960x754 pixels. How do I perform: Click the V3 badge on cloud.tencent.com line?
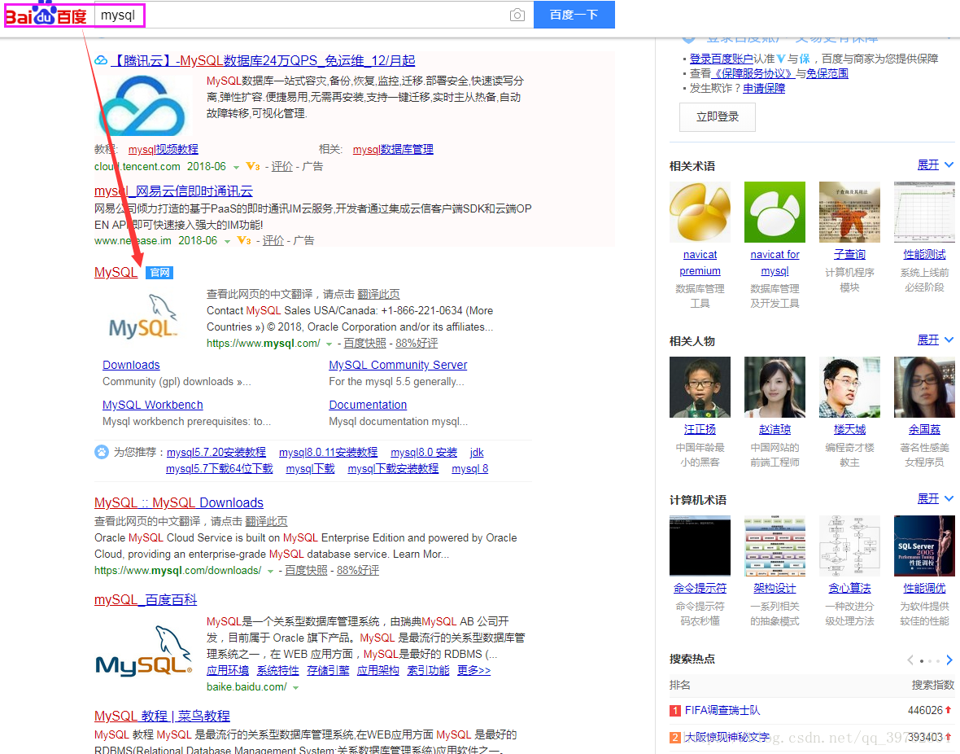[253, 166]
